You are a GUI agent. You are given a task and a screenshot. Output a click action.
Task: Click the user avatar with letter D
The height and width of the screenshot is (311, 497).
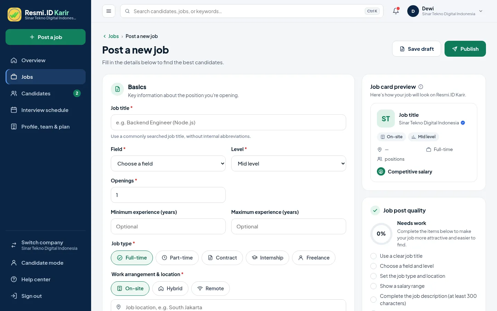(x=413, y=11)
